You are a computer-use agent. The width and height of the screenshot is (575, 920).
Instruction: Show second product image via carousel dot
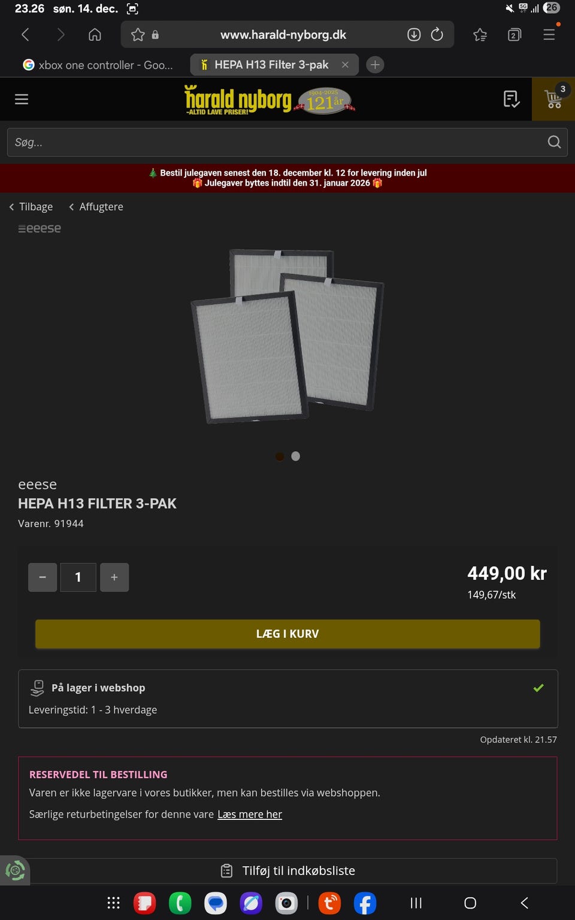tap(295, 456)
